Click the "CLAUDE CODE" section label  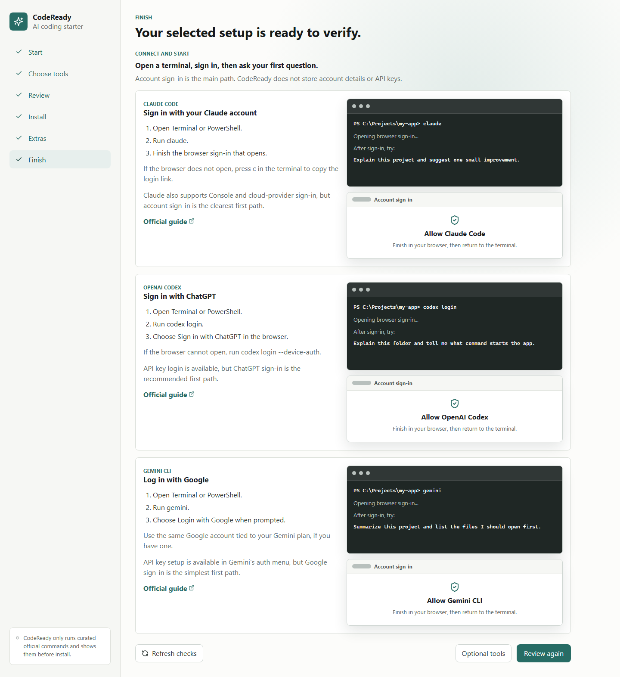pyautogui.click(x=161, y=104)
